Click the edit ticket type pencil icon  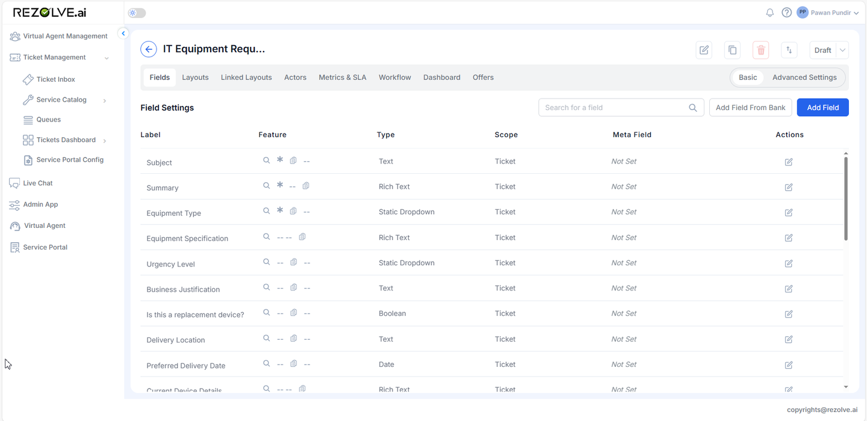[x=704, y=50]
